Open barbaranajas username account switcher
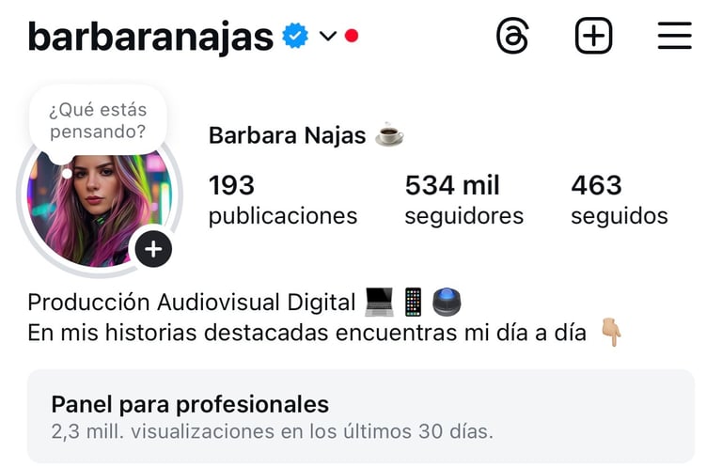 click(150, 36)
